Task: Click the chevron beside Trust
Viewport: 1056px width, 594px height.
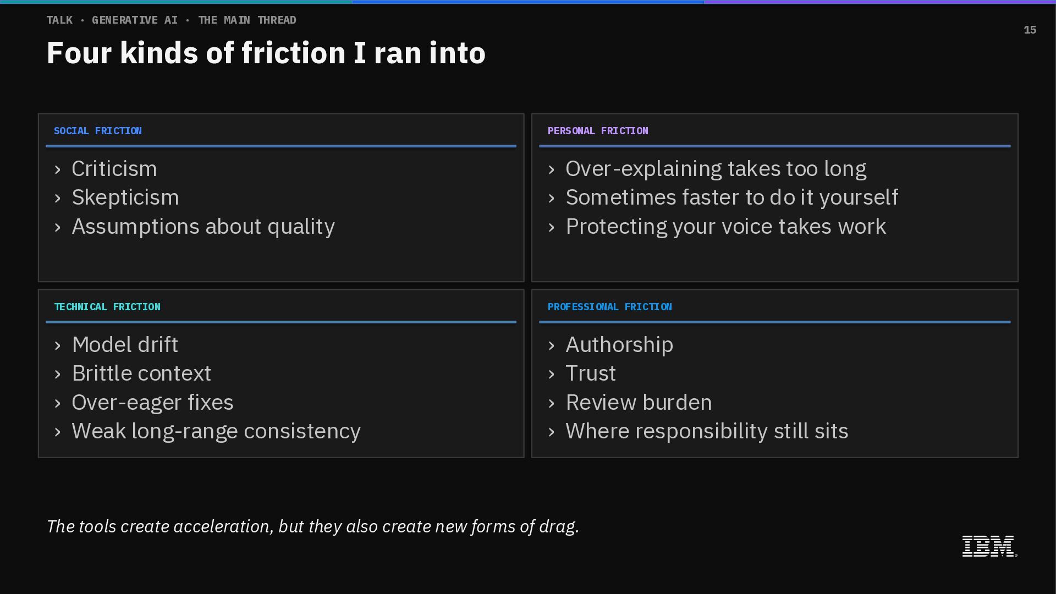Action: point(552,374)
